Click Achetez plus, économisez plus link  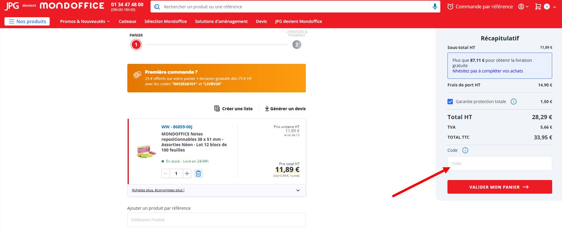coord(158,190)
